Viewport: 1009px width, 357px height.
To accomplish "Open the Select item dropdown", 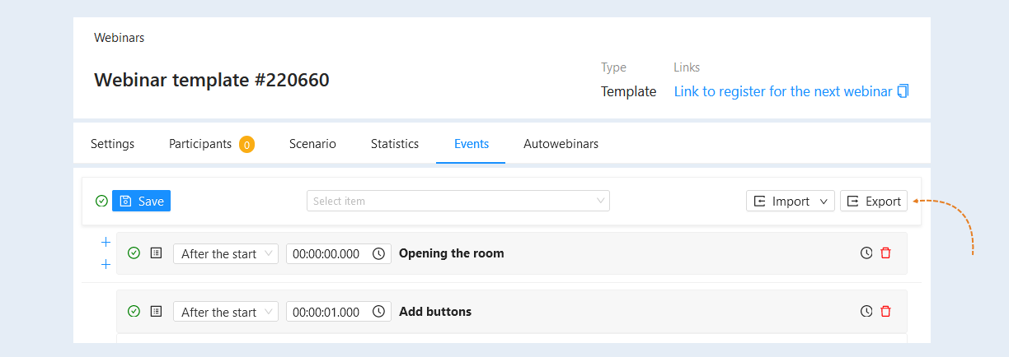I will pos(458,201).
